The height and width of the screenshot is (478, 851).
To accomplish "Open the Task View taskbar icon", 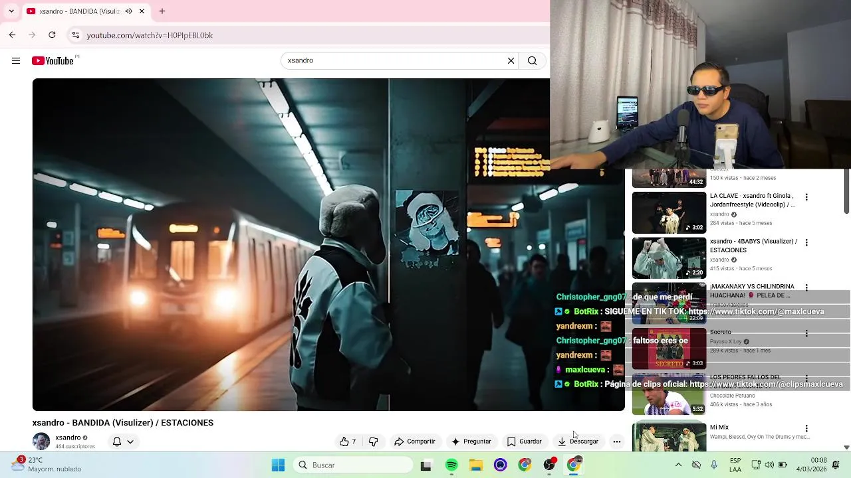I will point(426,465).
